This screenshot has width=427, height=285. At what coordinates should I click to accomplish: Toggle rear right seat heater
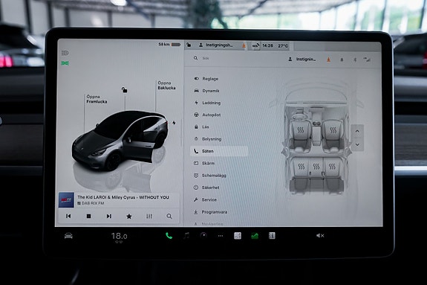tap(332, 166)
